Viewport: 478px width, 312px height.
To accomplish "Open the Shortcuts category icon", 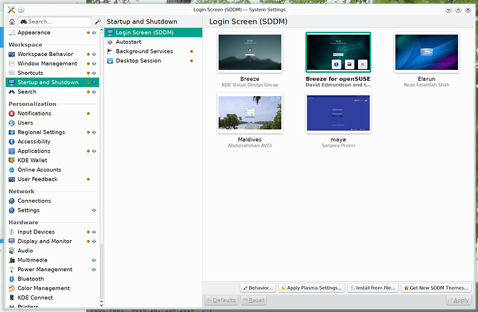I will [12, 73].
